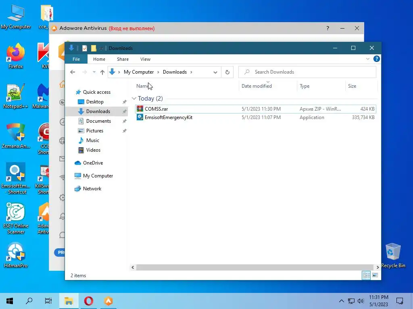The image size is (413, 309).
Task: Click the horizontal scrollbar right arrow
Action: pyautogui.click(x=378, y=267)
